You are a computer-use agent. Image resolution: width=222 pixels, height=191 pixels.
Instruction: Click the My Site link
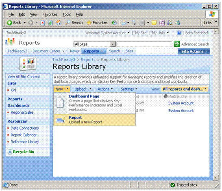[141, 33]
